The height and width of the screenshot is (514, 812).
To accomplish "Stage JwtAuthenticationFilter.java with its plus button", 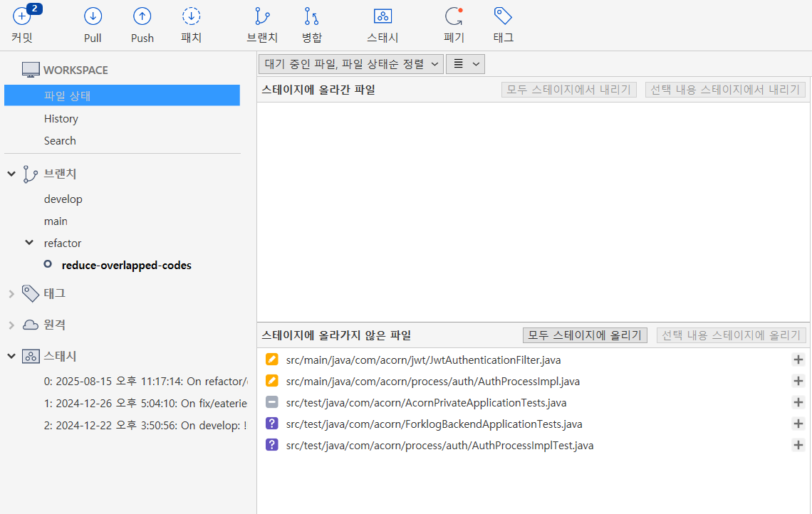I will click(798, 360).
